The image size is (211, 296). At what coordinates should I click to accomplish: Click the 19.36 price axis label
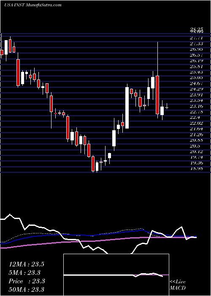point(196,163)
